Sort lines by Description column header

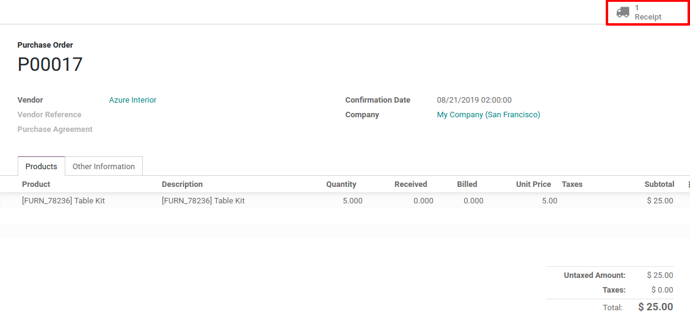click(182, 184)
